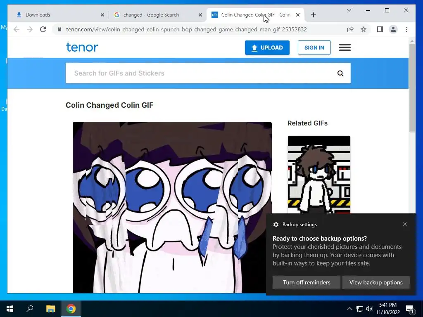This screenshot has width=423, height=317.
Task: View site information padlock icon
Action: [x=59, y=29]
